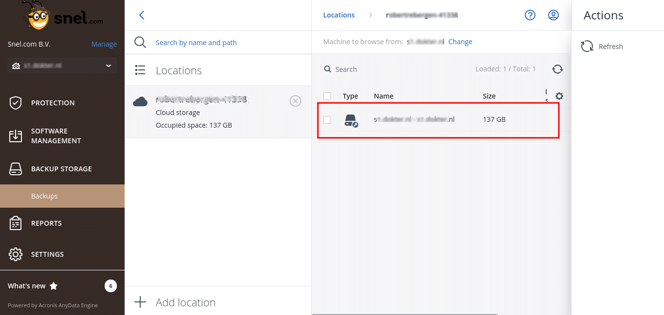Open the user account profile icon
664x315 pixels.
coord(553,15)
